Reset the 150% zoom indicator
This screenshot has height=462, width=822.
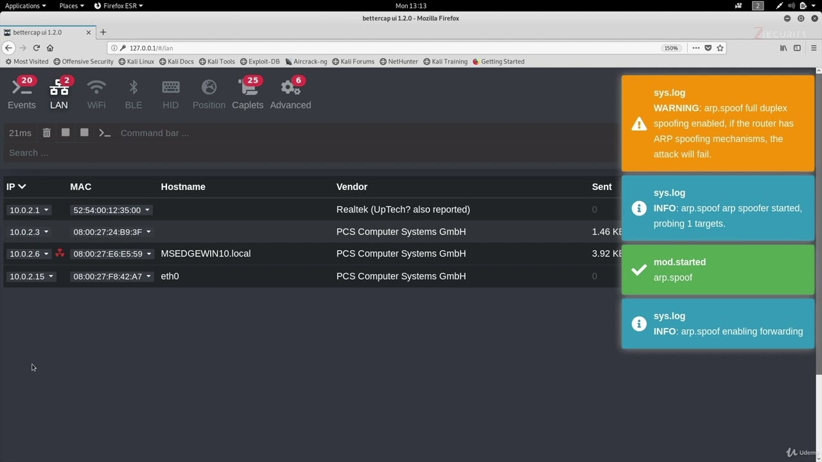pos(671,48)
